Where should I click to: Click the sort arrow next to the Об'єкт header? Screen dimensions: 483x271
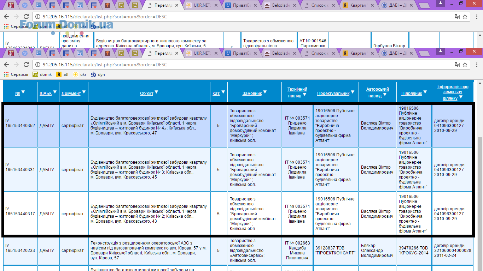tap(156, 92)
